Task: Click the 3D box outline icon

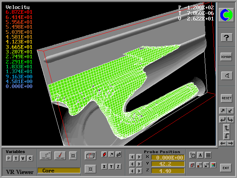Action: point(89,155)
